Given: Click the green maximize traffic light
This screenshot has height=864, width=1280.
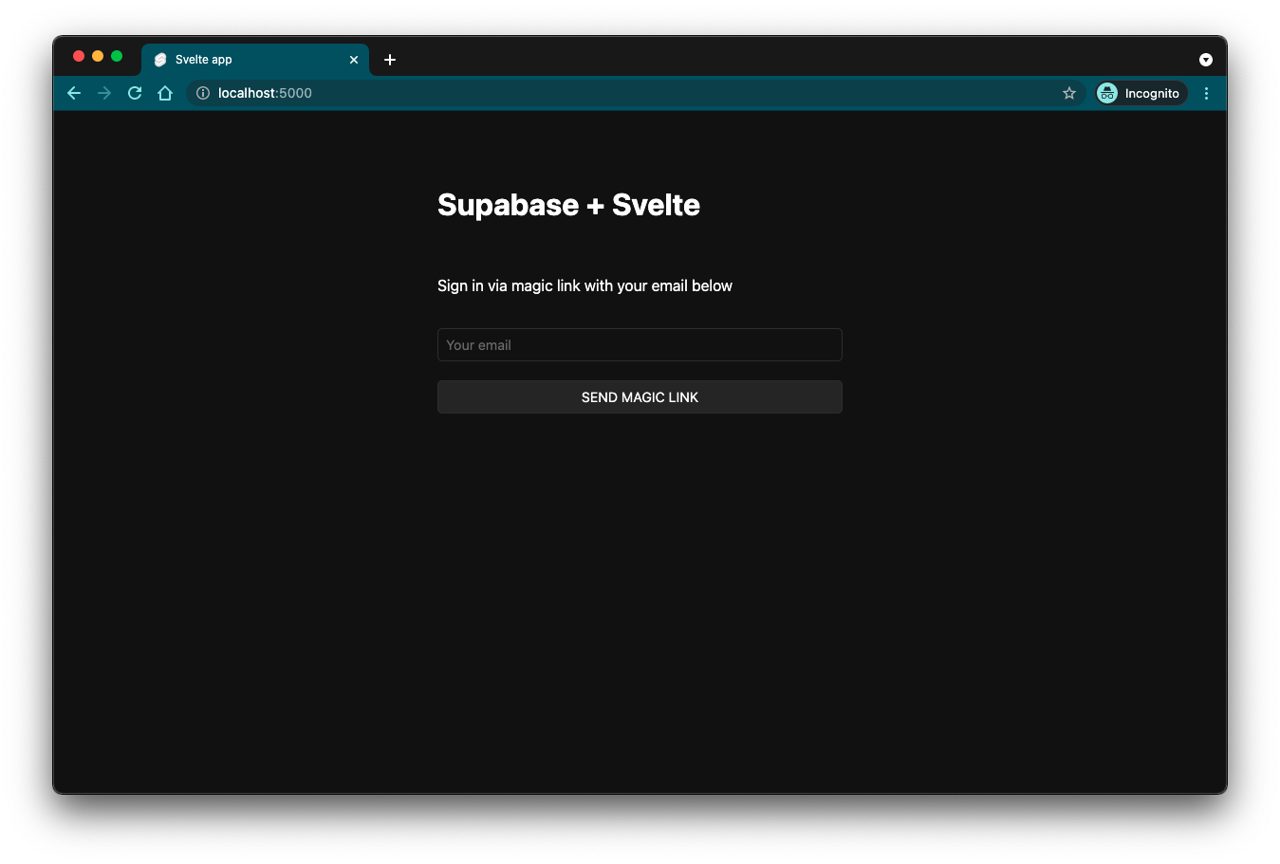Looking at the screenshot, I should pyautogui.click(x=116, y=56).
